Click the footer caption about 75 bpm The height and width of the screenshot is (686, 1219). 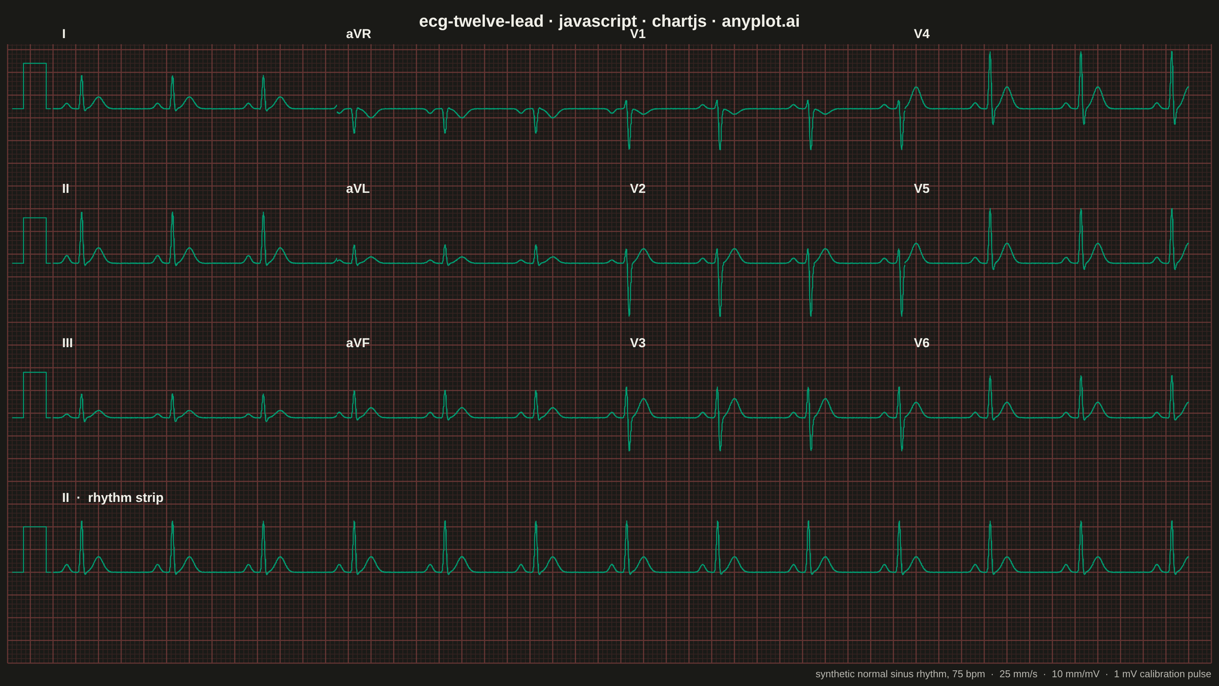pos(1013,674)
